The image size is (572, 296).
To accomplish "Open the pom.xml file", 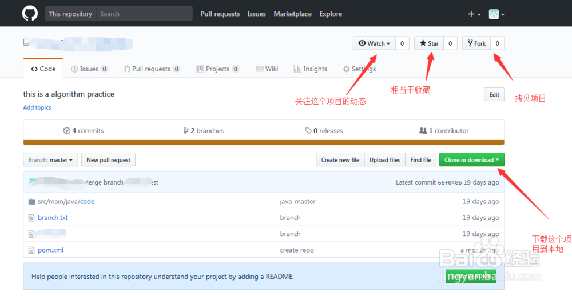I will click(x=51, y=250).
